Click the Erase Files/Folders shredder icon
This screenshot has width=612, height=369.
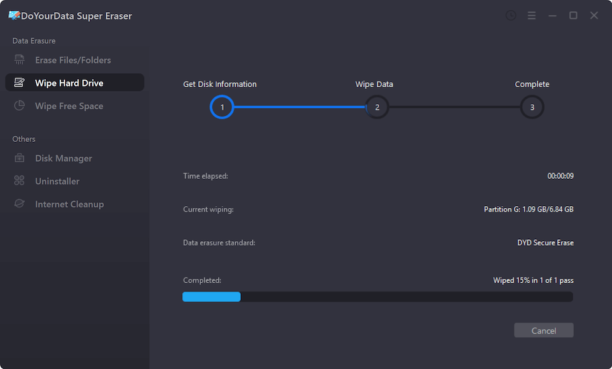click(19, 60)
